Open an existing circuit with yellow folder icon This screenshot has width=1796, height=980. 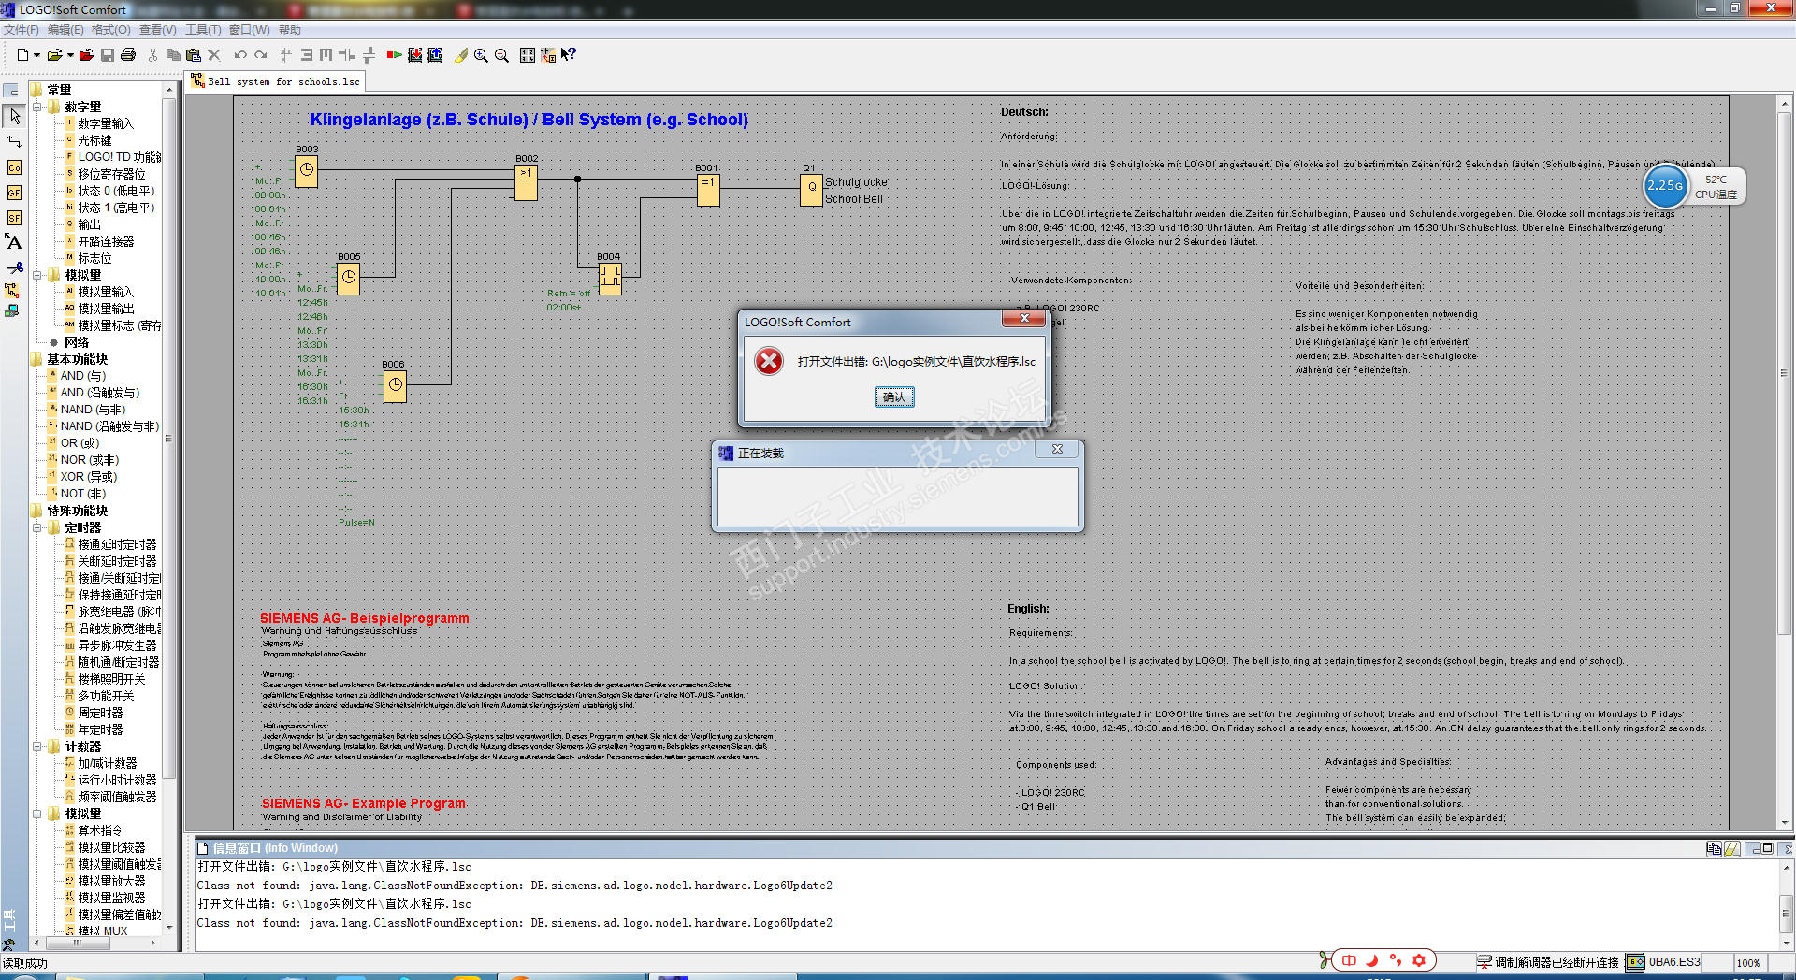pyautogui.click(x=55, y=55)
